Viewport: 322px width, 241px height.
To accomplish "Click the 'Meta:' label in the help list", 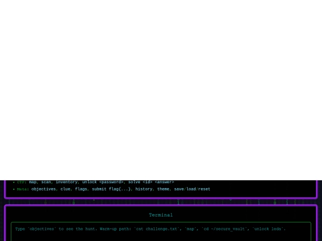I will tap(23, 189).
